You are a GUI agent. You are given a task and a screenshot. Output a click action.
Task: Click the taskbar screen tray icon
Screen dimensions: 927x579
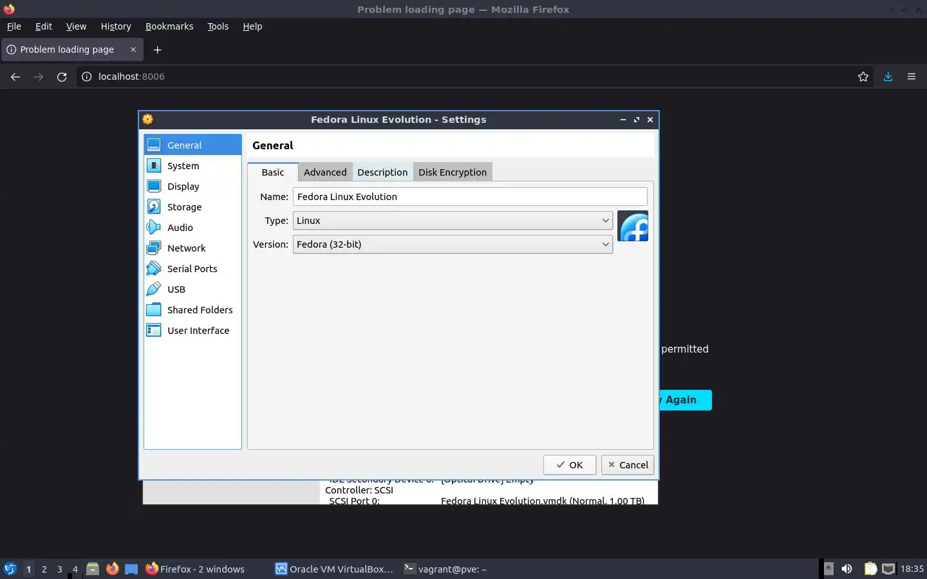click(888, 569)
